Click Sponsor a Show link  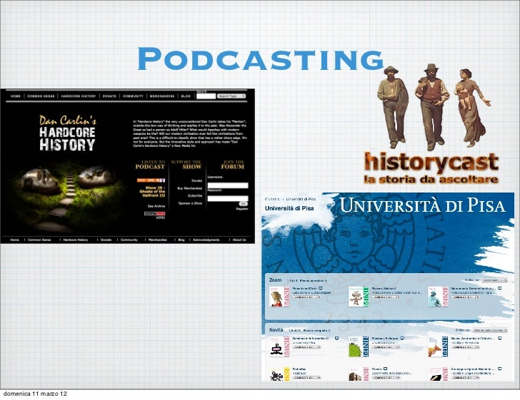tap(190, 203)
